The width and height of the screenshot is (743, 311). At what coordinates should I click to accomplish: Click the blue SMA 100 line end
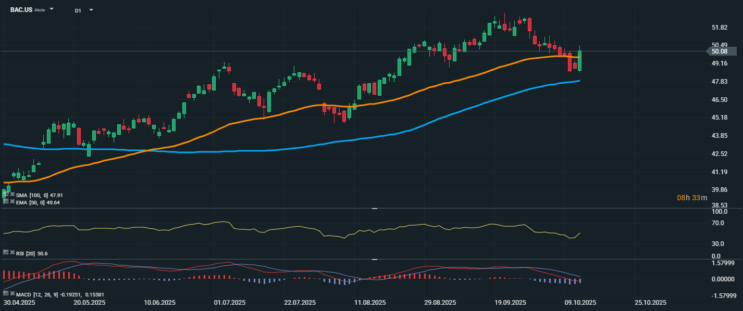coord(578,81)
